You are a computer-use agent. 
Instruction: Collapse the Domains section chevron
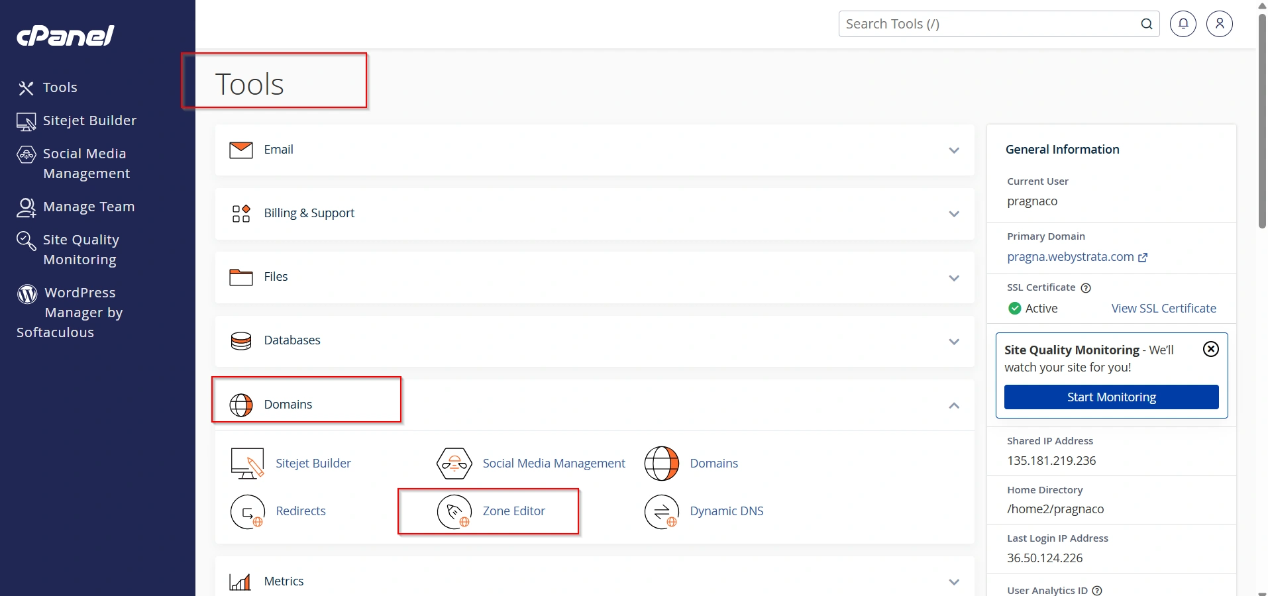(954, 405)
